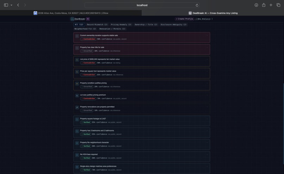Click the dollar icon on 'Lot size justifies pricing premium'
This screenshot has width=284, height=174.
[x=77, y=96]
